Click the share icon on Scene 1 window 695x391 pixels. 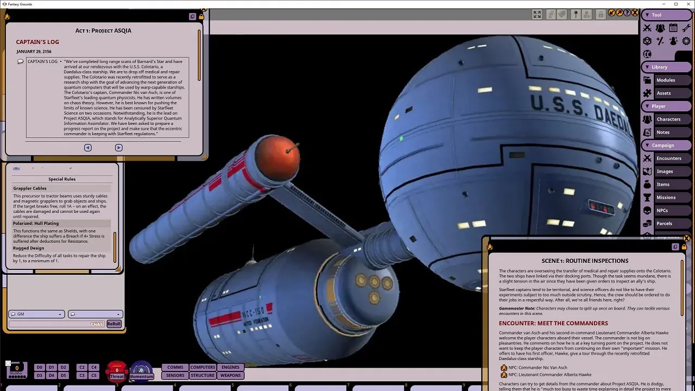(x=675, y=247)
